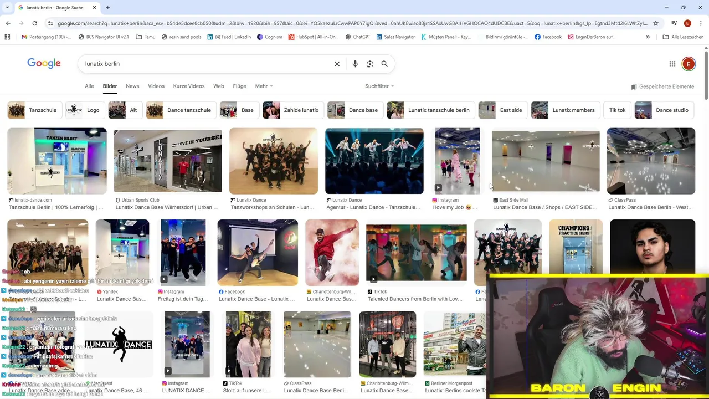Select the East side filter chip
This screenshot has width=709, height=399.
(503, 110)
